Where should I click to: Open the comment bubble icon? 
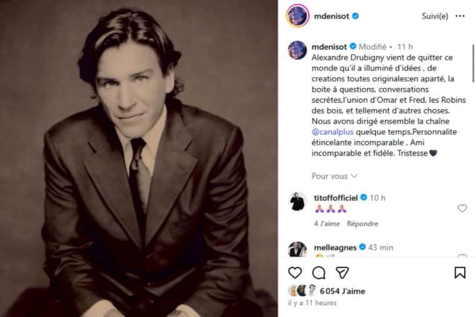pyautogui.click(x=319, y=273)
